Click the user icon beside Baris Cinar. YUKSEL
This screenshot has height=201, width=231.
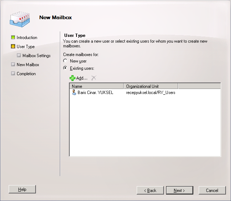tap(74, 92)
